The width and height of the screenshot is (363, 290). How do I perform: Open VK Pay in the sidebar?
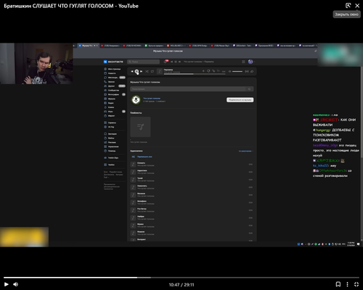click(x=109, y=127)
